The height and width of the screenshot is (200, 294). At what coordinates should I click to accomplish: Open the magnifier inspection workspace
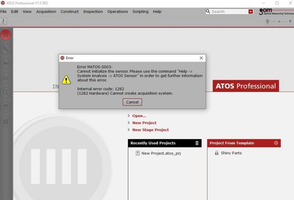tap(6, 93)
